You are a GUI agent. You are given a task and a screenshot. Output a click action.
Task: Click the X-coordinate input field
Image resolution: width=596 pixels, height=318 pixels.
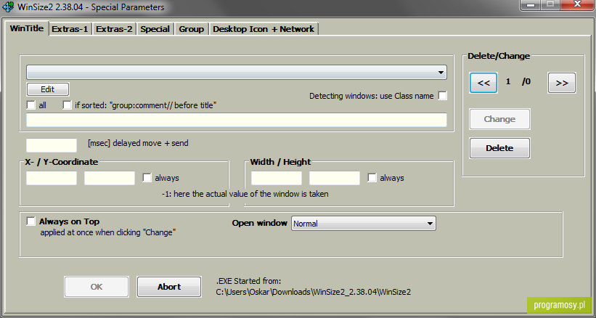(52, 178)
